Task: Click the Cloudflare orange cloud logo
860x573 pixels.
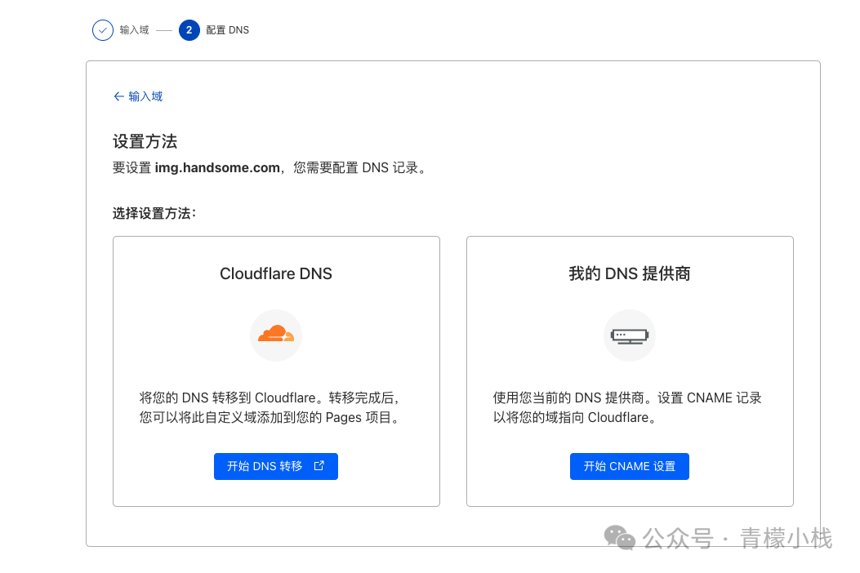Action: point(276,335)
